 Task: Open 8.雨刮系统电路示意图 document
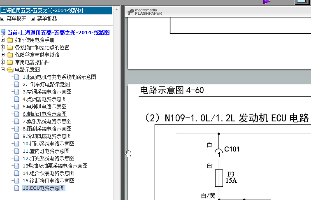click(x=47, y=129)
